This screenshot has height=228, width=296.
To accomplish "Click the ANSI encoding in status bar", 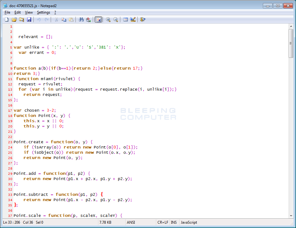I will pyautogui.click(x=131, y=222).
